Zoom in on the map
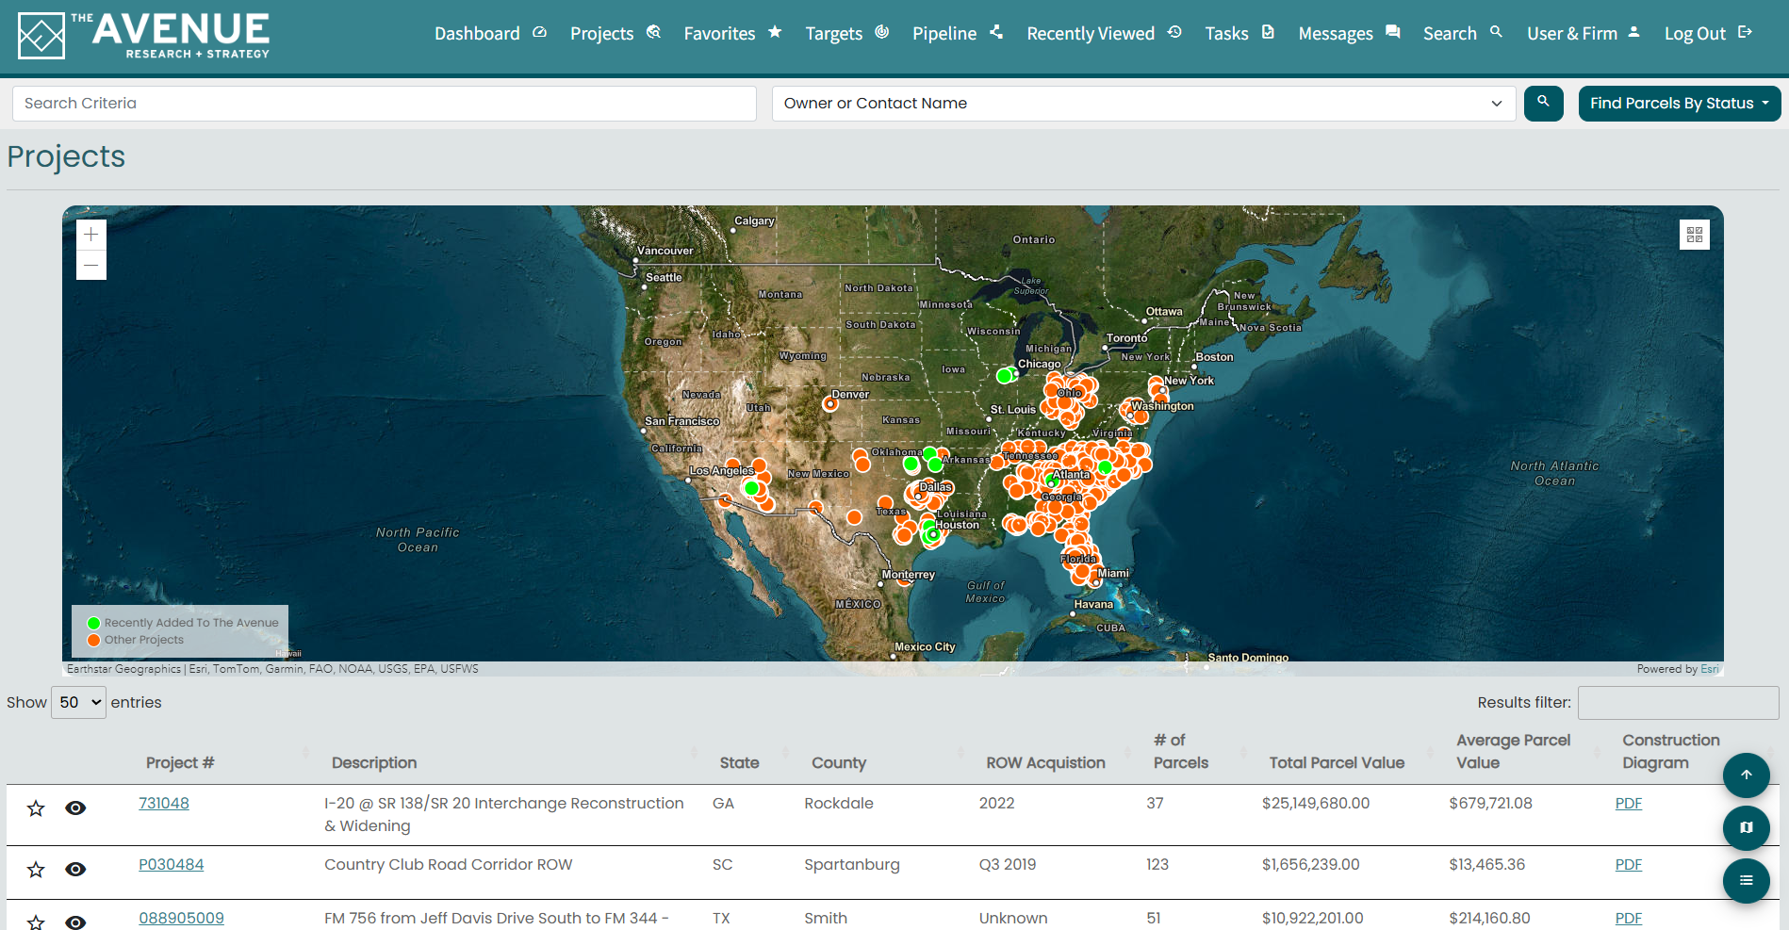 point(91,235)
